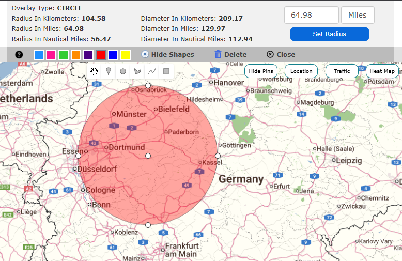
Task: Select the marker pin drawing tool
Action: click(109, 71)
